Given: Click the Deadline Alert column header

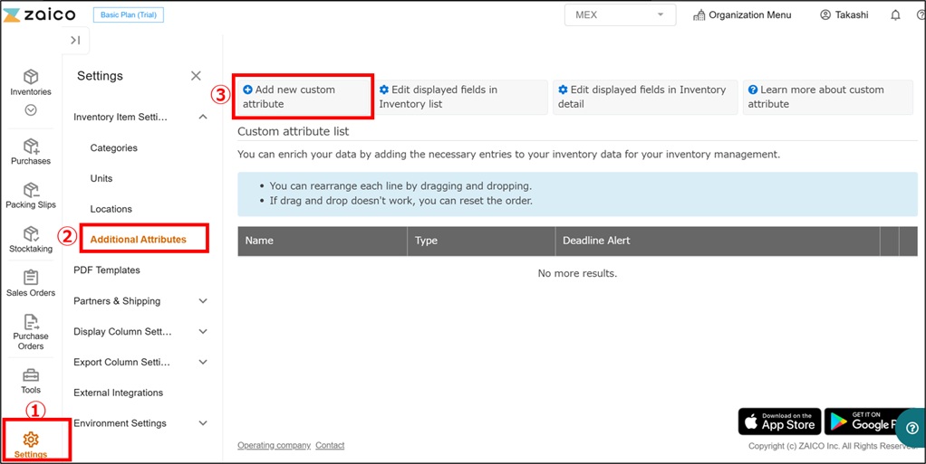Looking at the screenshot, I should tap(718, 241).
